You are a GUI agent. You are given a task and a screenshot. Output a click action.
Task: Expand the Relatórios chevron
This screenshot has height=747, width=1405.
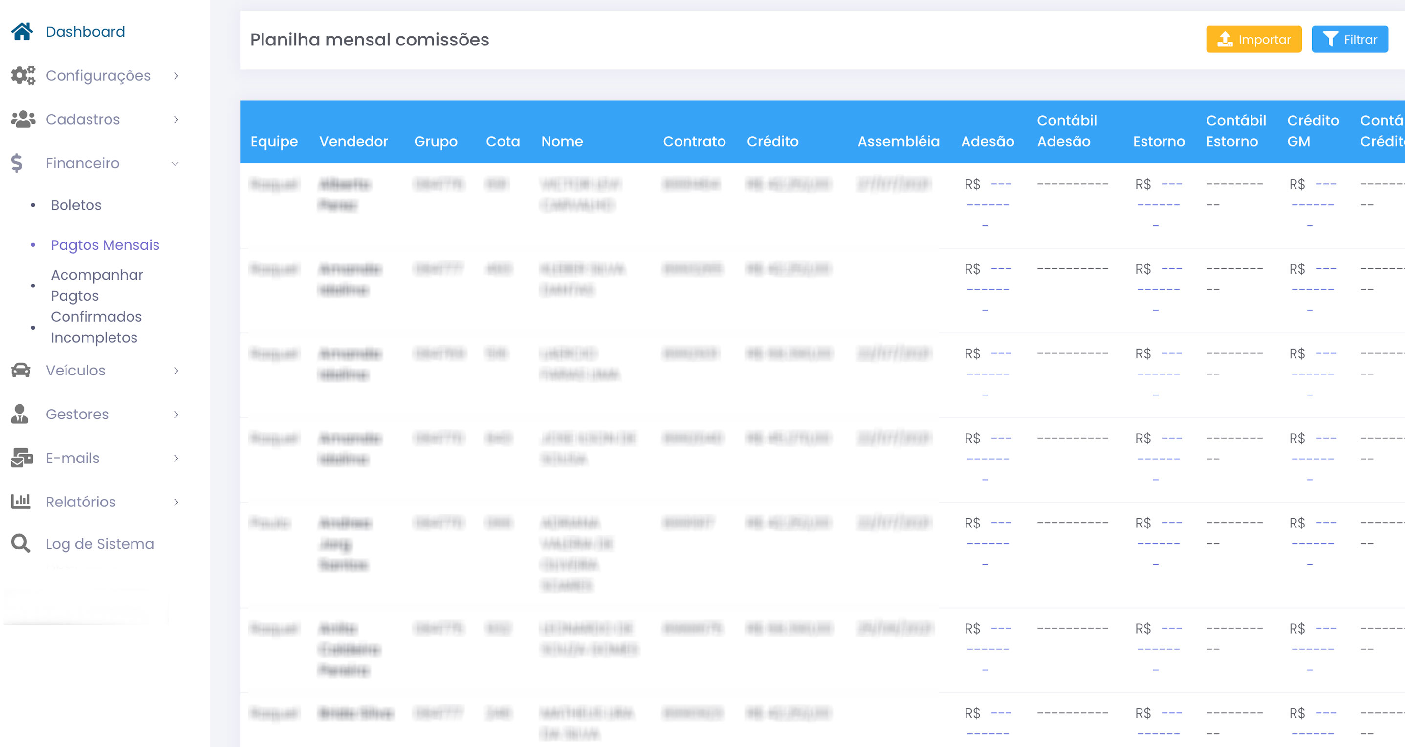(176, 502)
